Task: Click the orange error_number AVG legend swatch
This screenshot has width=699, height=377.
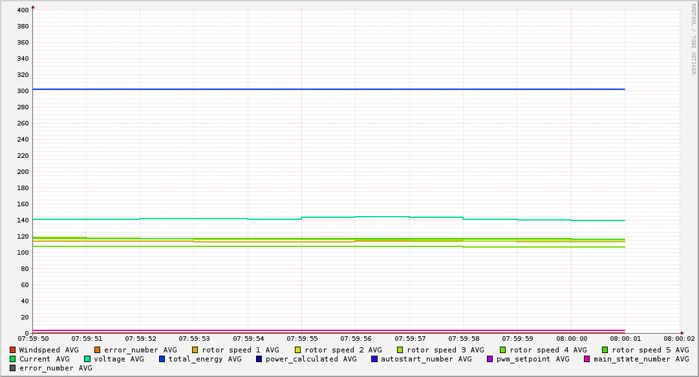Action: coord(98,350)
